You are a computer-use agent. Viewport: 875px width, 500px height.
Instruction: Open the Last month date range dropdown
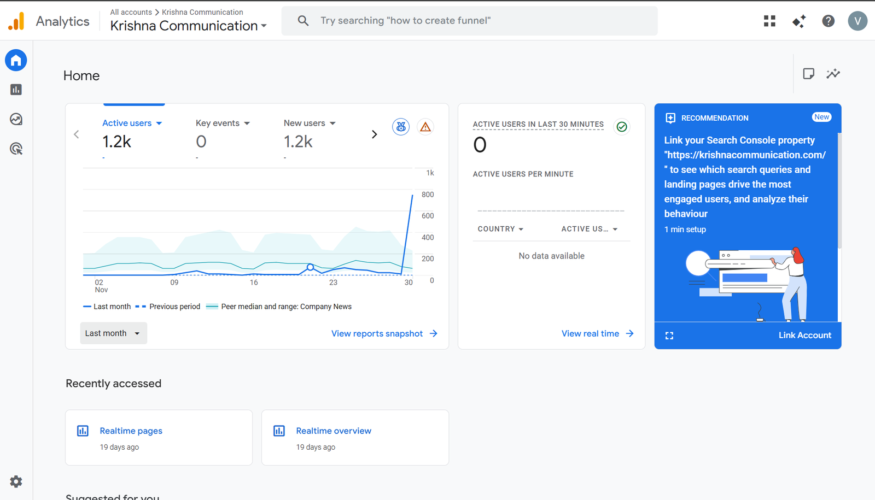[113, 333]
